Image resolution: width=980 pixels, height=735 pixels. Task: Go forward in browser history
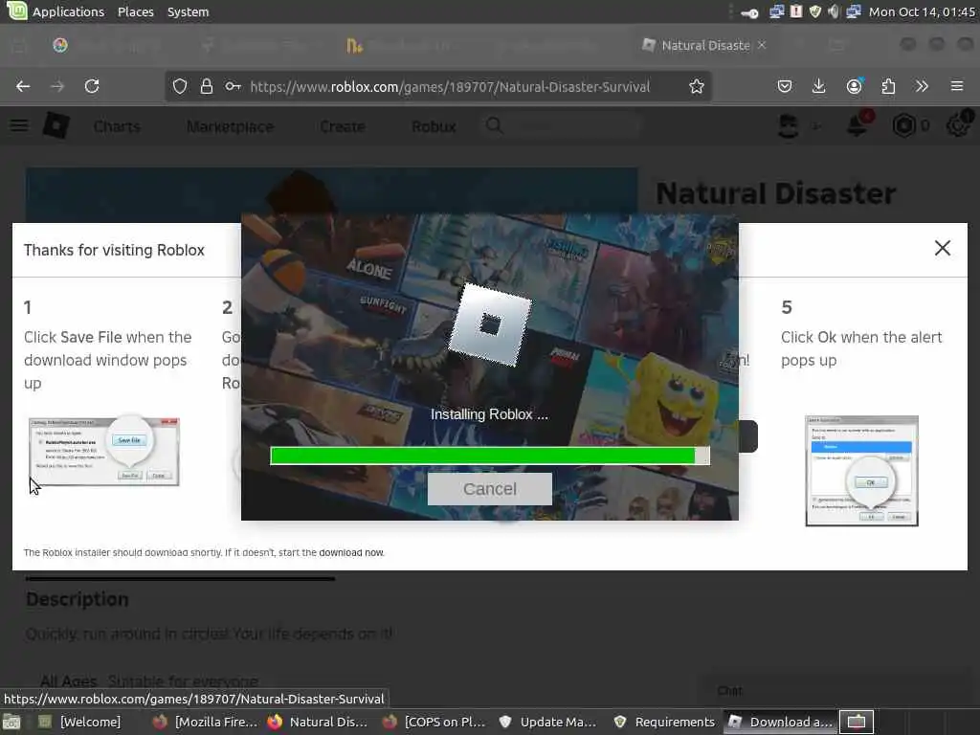[x=57, y=86]
